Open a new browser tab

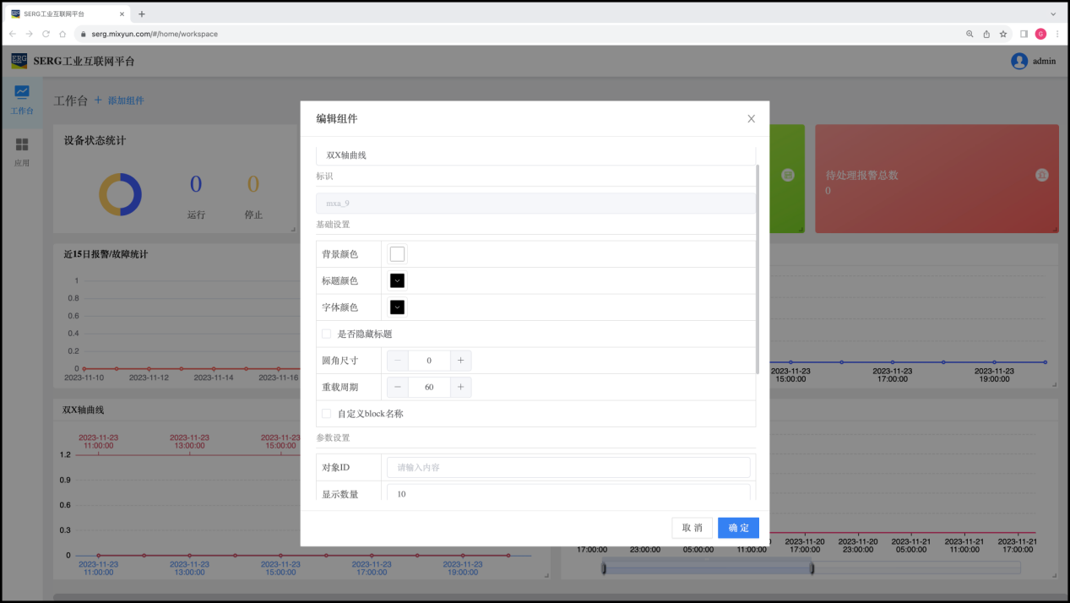142,14
